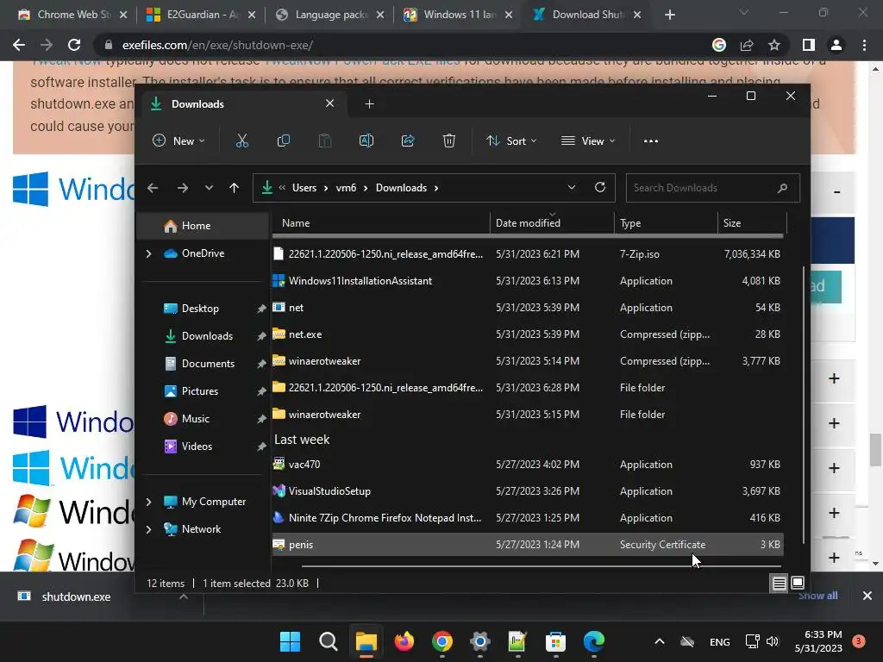This screenshot has height=662, width=883.
Task: Open recent locations dropdown chevron
Action: pyautogui.click(x=209, y=188)
